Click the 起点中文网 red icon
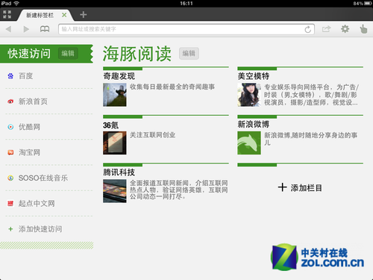373x280 pixels. (x=10, y=204)
